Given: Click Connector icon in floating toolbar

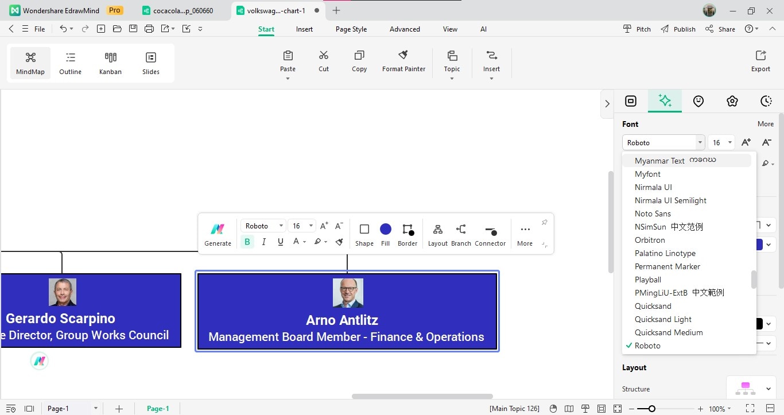Looking at the screenshot, I should tap(490, 231).
